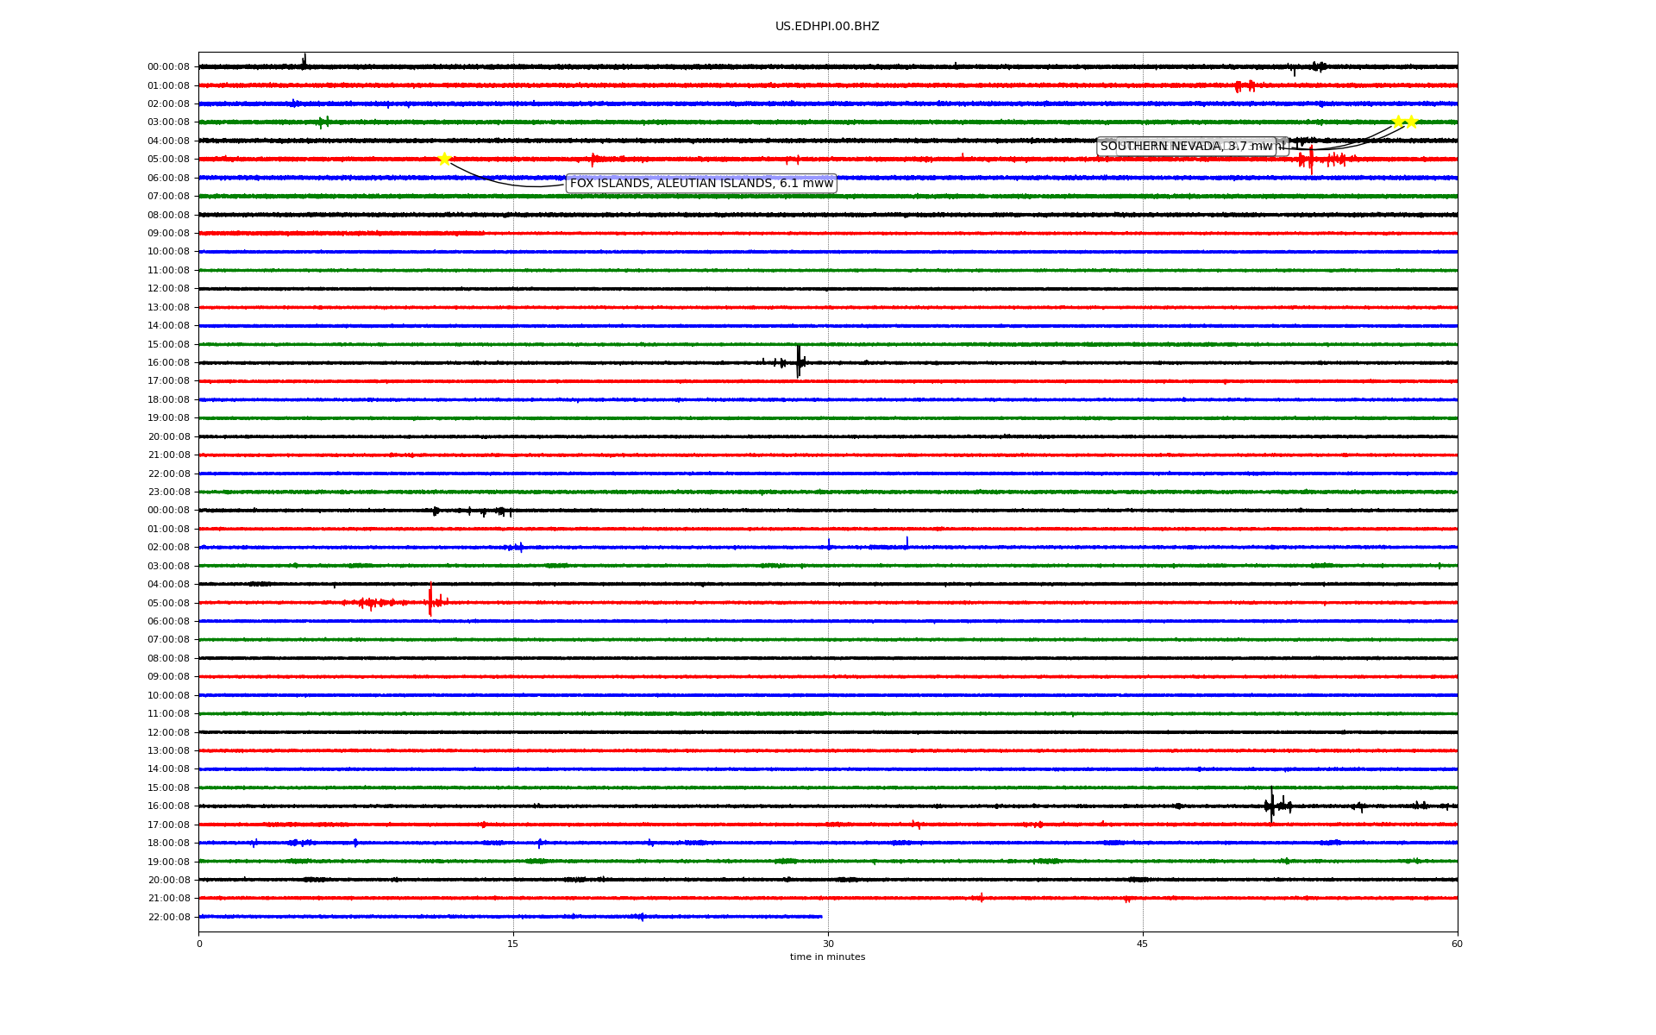Image resolution: width=1656 pixels, height=1035 pixels.
Task: Click the 45 tick label on time axis
Action: [1143, 944]
